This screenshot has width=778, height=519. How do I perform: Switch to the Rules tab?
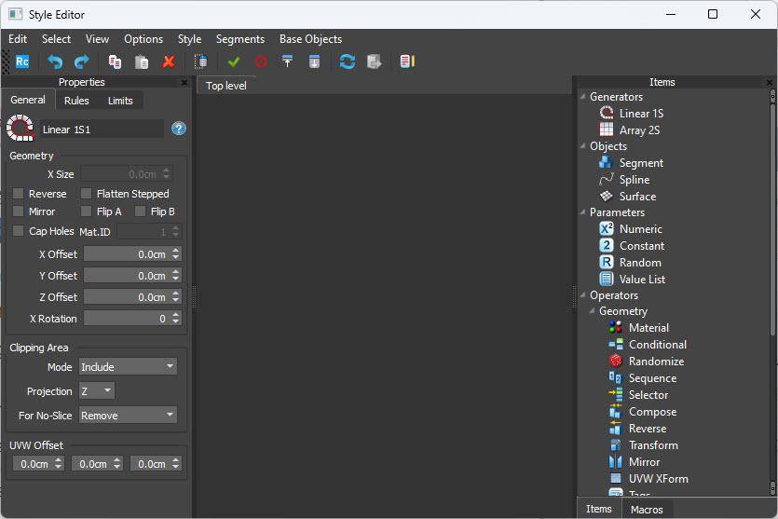point(76,101)
